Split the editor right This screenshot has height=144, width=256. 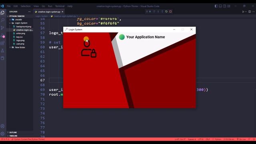click(x=250, y=12)
